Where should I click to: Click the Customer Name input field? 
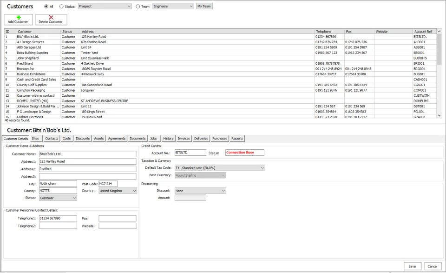click(x=88, y=154)
